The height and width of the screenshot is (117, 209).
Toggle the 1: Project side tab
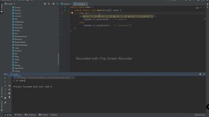[2, 8]
